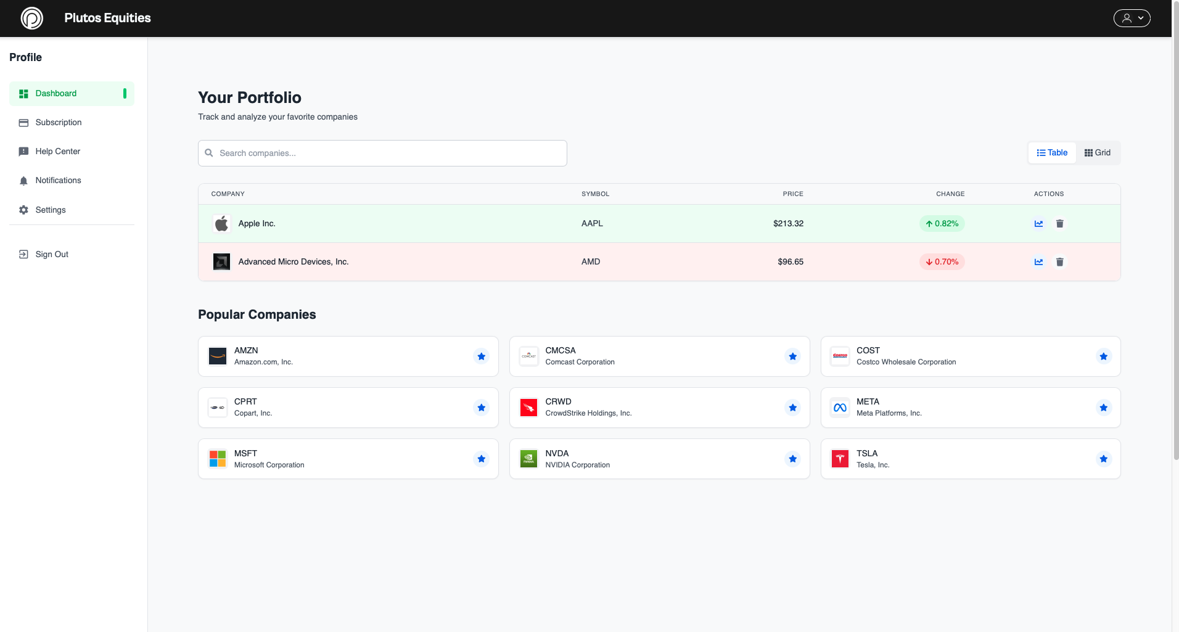Select Dashboard in the sidebar
The image size is (1179, 632).
point(55,93)
